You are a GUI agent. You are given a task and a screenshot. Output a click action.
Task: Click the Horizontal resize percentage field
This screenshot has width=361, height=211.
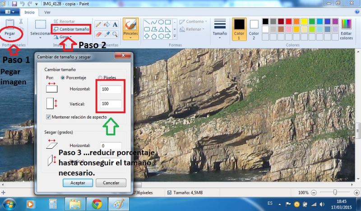pyautogui.click(x=110, y=89)
